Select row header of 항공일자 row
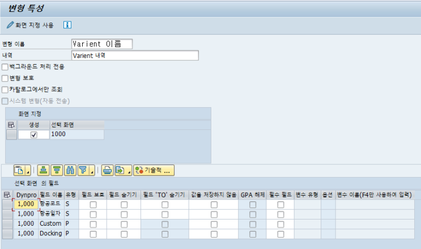The image size is (421, 249). point(7,214)
